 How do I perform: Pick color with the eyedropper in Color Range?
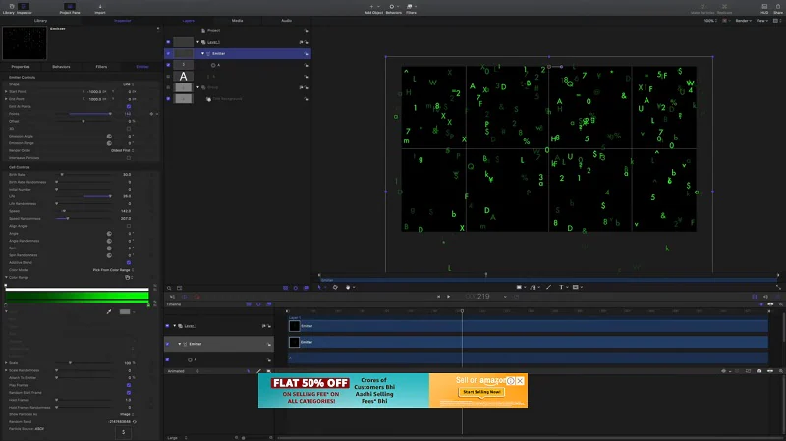pos(109,311)
